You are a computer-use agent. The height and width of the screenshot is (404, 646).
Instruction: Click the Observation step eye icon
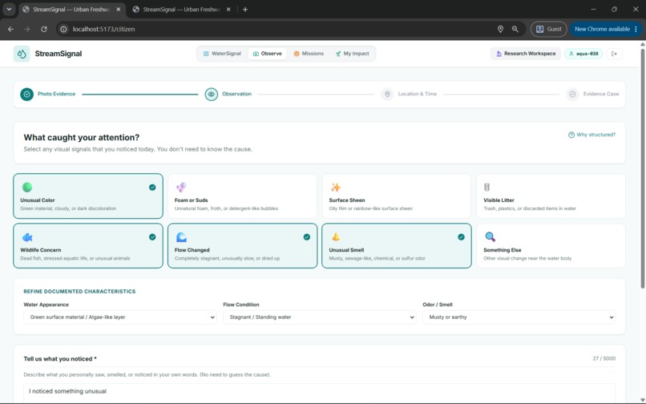pyautogui.click(x=212, y=95)
